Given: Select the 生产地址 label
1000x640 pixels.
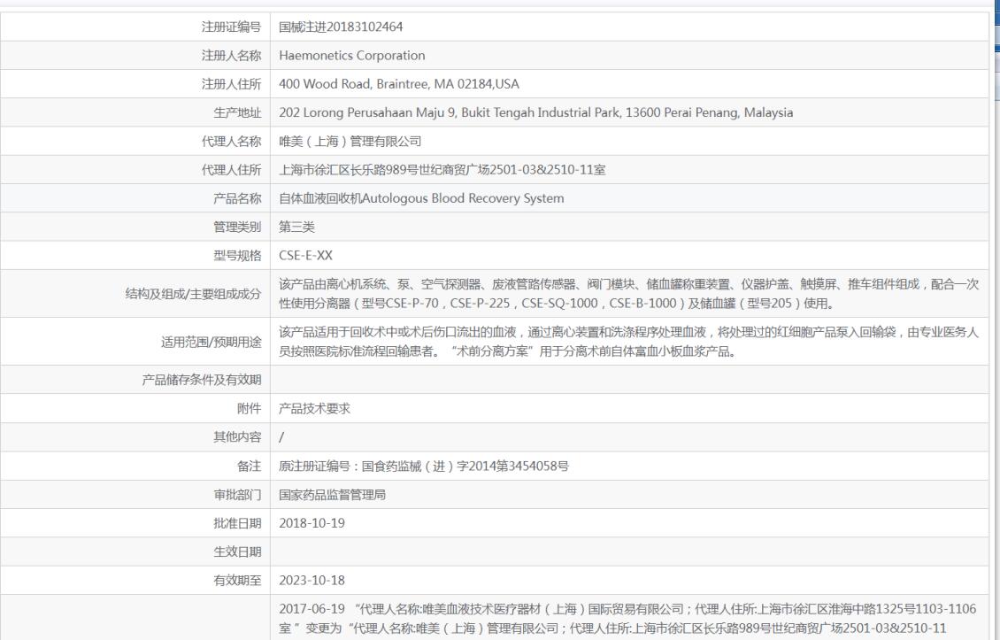Looking at the screenshot, I should click(237, 113).
